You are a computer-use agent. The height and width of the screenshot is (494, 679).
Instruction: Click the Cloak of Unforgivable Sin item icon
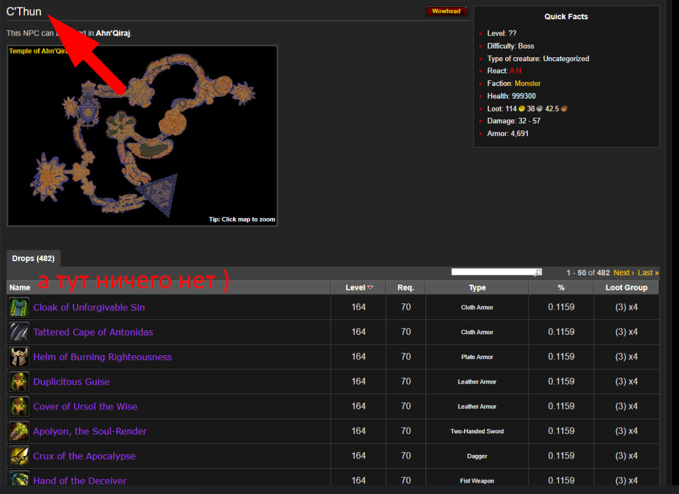(x=19, y=308)
